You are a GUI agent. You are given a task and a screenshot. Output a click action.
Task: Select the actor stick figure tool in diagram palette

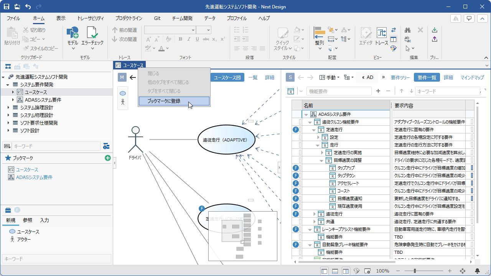123,102
